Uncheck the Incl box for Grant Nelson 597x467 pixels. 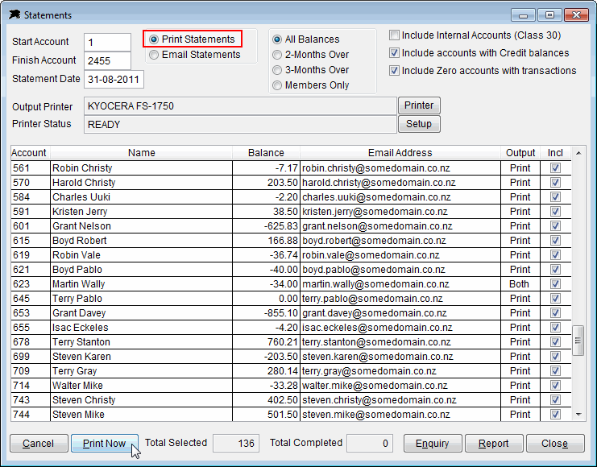pos(555,226)
